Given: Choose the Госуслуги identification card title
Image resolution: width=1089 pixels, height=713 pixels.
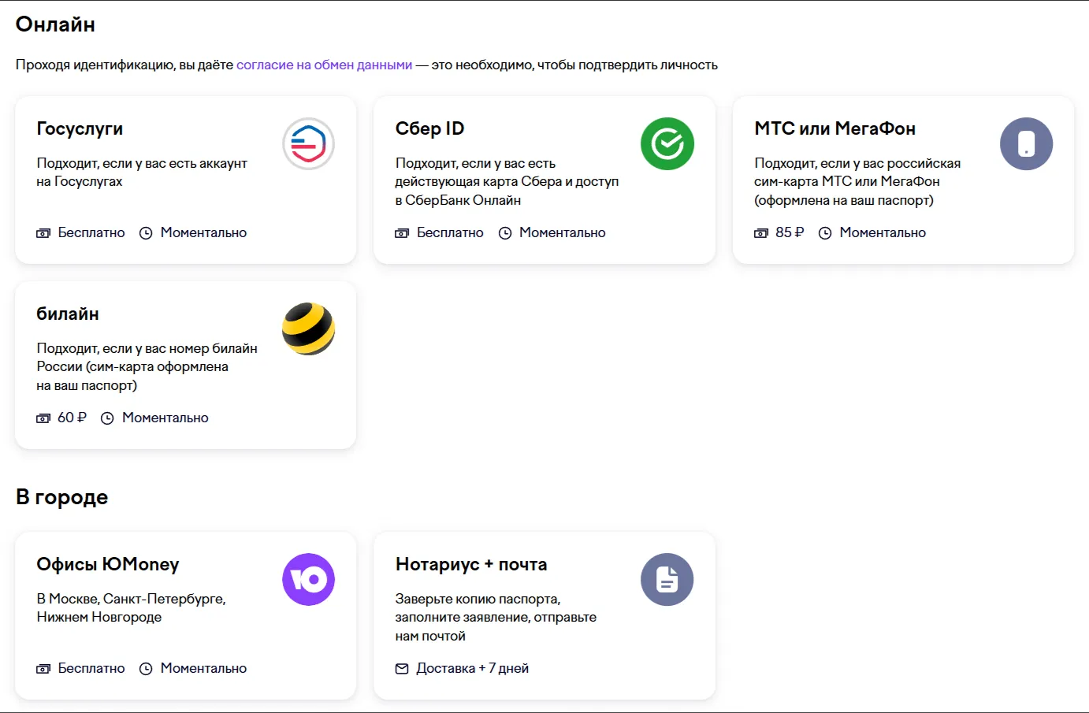Looking at the screenshot, I should click(x=80, y=128).
